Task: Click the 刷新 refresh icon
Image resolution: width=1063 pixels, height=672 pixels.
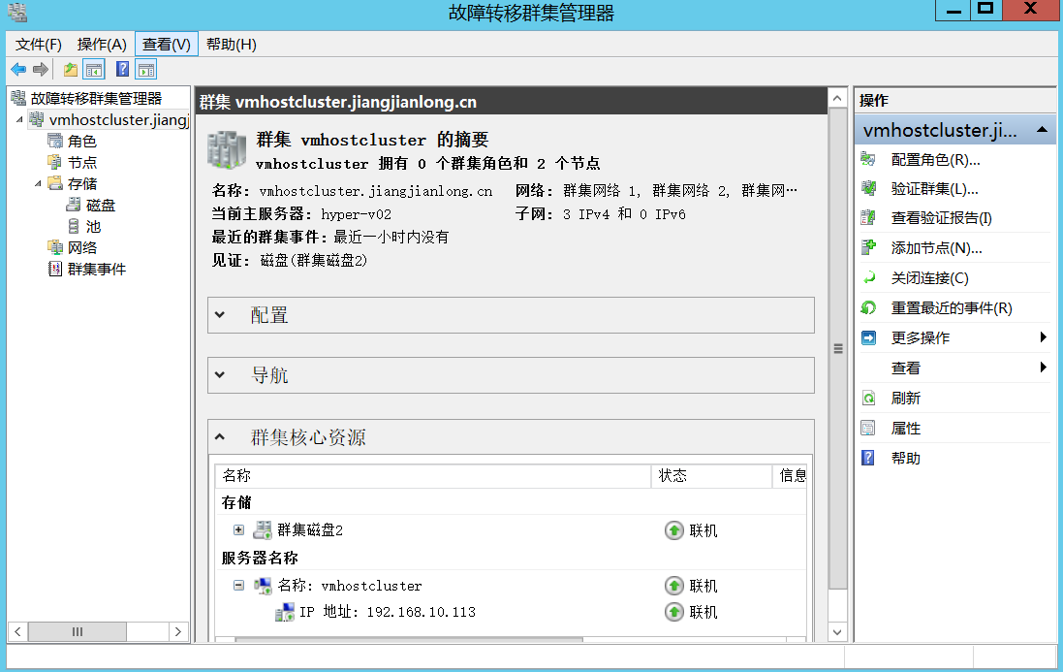Action: point(868,398)
